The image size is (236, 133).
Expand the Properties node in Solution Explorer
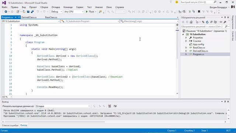[x=186, y=38]
